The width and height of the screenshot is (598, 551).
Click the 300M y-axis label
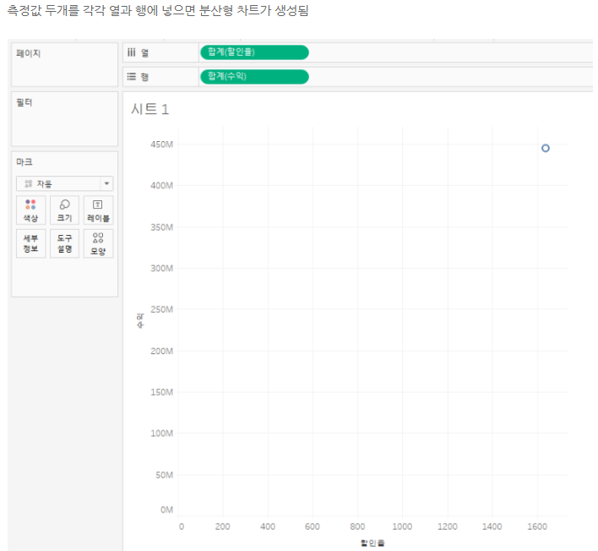click(x=161, y=268)
